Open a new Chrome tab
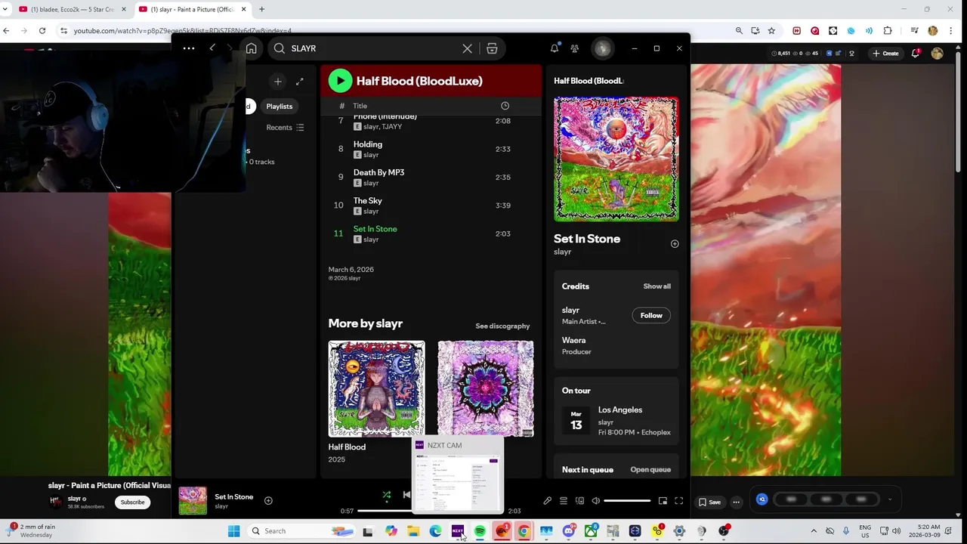967x544 pixels. tap(261, 9)
